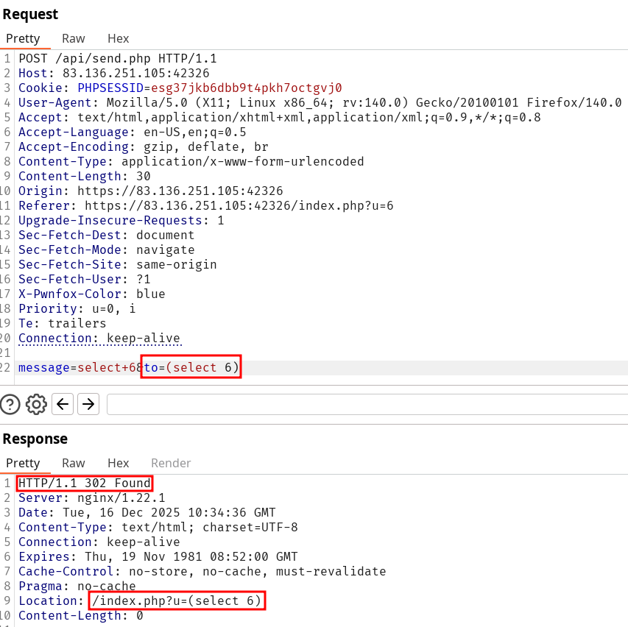The width and height of the screenshot is (628, 627).
Task: Open search settings gear icon
Action: pyautogui.click(x=36, y=404)
